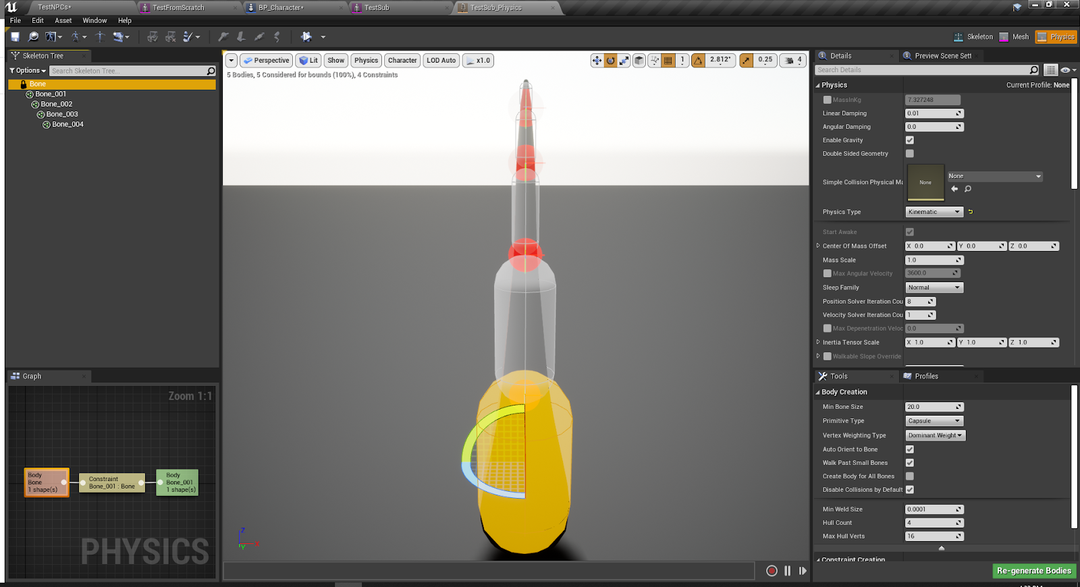
Task: Click the Simulate play icon in the toolbar
Action: [x=306, y=36]
